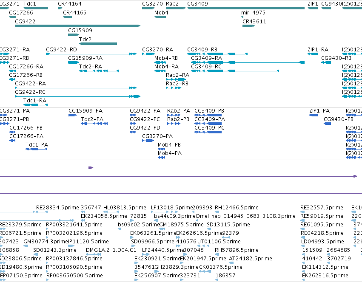Click the RE28334.5prime EST label
The width and height of the screenshot is (362, 282).
[x=57, y=208]
